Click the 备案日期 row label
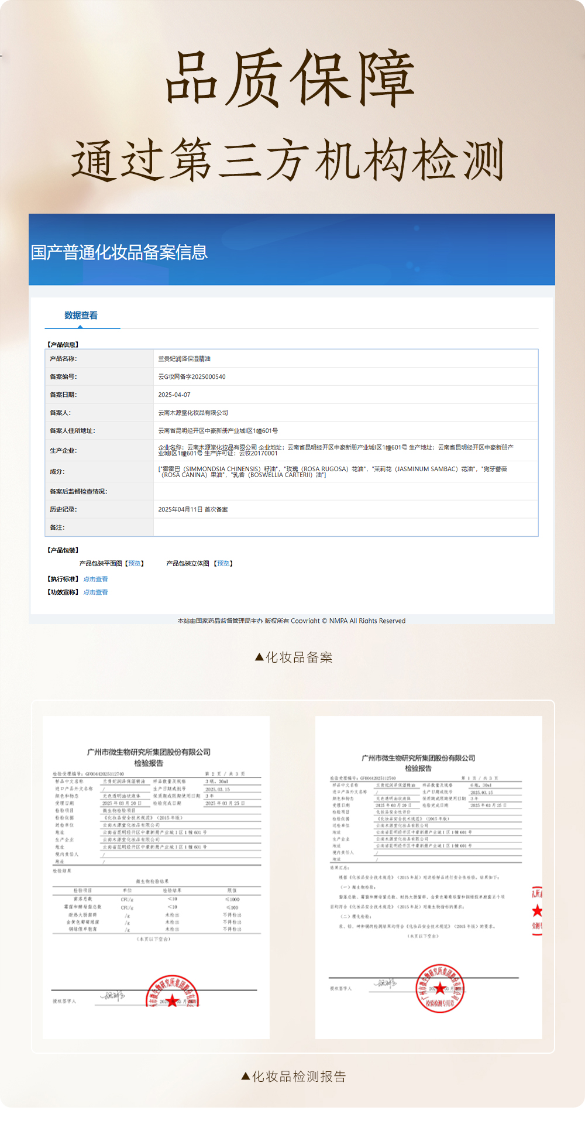 click(63, 395)
